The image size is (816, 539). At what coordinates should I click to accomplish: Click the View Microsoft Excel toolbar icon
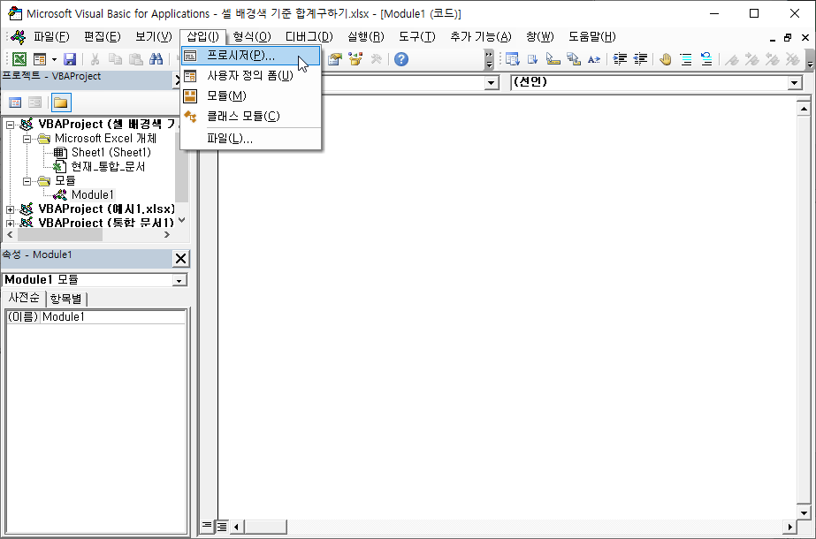[19, 59]
